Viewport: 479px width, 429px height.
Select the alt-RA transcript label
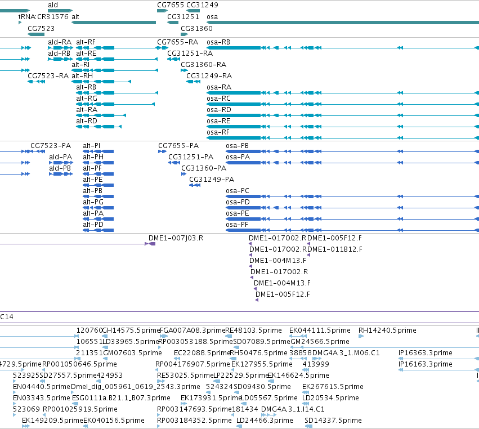tap(87, 110)
